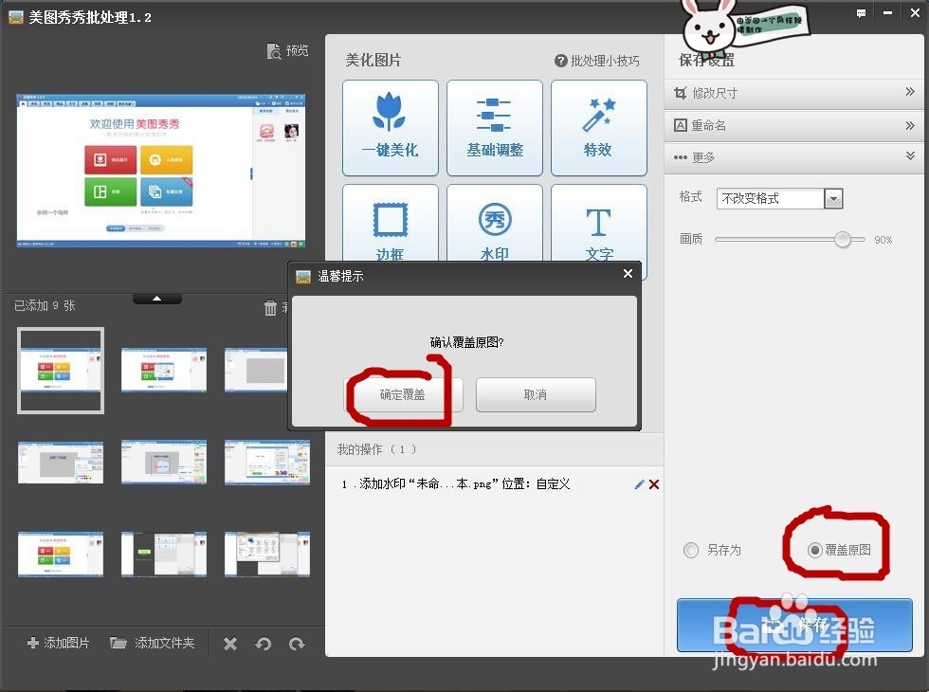Image resolution: width=929 pixels, height=692 pixels.
Task: Select the first thumbnail in image list
Action: (x=61, y=371)
